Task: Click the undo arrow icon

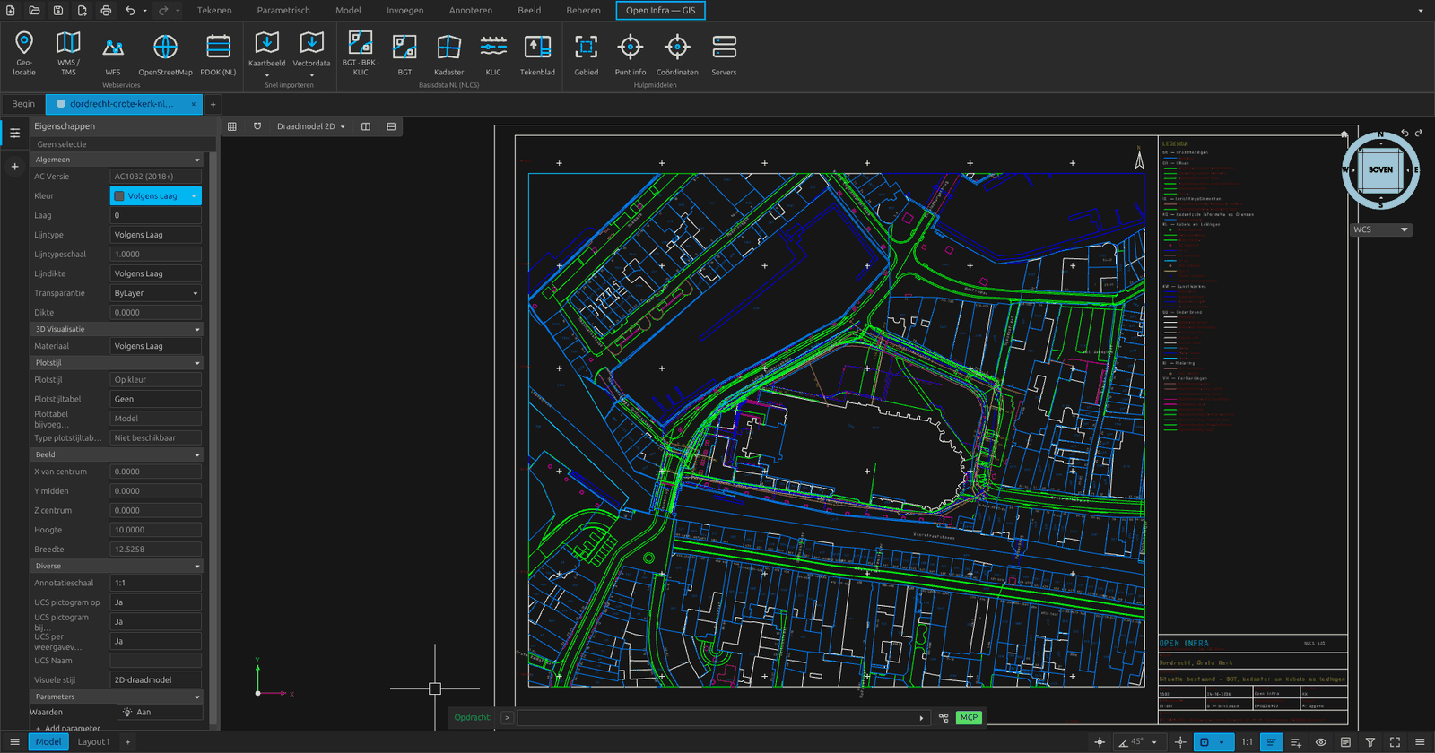Action: click(130, 11)
